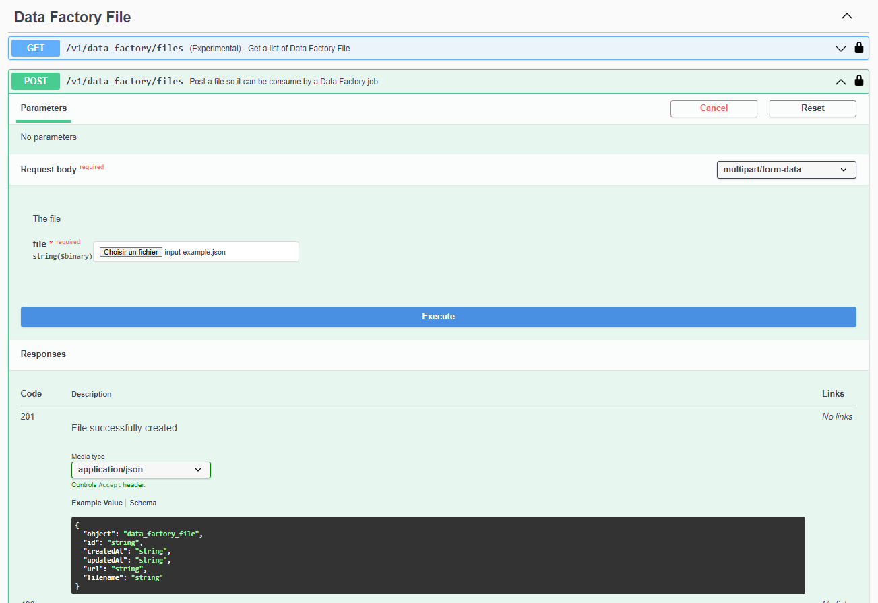Click the input-example.json file field
Image resolution: width=878 pixels, height=603 pixels.
(x=229, y=252)
